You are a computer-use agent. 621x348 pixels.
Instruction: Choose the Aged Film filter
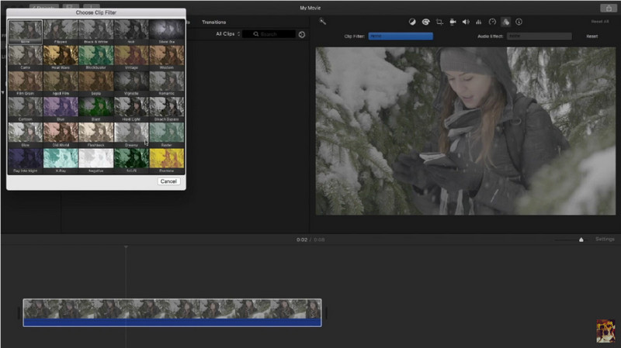tap(61, 83)
